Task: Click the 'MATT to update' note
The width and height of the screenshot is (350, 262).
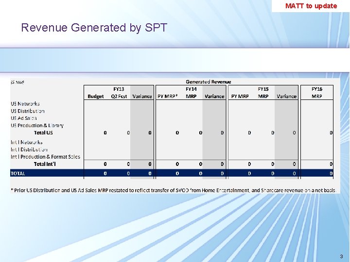Action: click(311, 6)
